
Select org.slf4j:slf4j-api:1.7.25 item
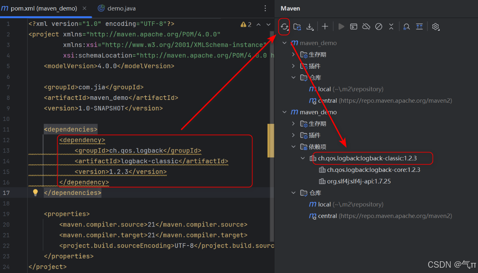point(358,181)
